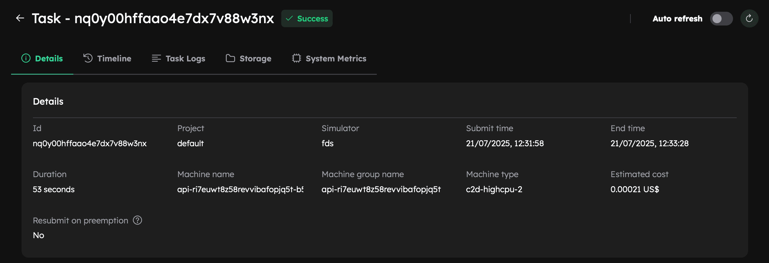Select the System Metrics tab
The image size is (769, 263).
pos(336,58)
